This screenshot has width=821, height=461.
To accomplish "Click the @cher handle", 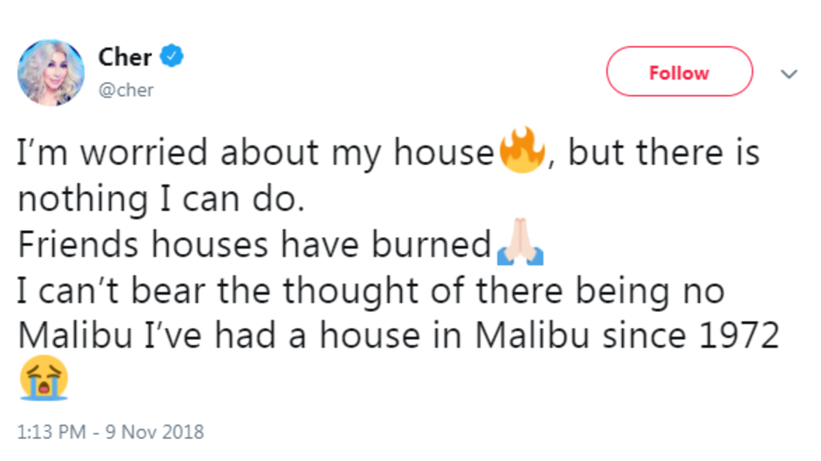I will [x=126, y=89].
